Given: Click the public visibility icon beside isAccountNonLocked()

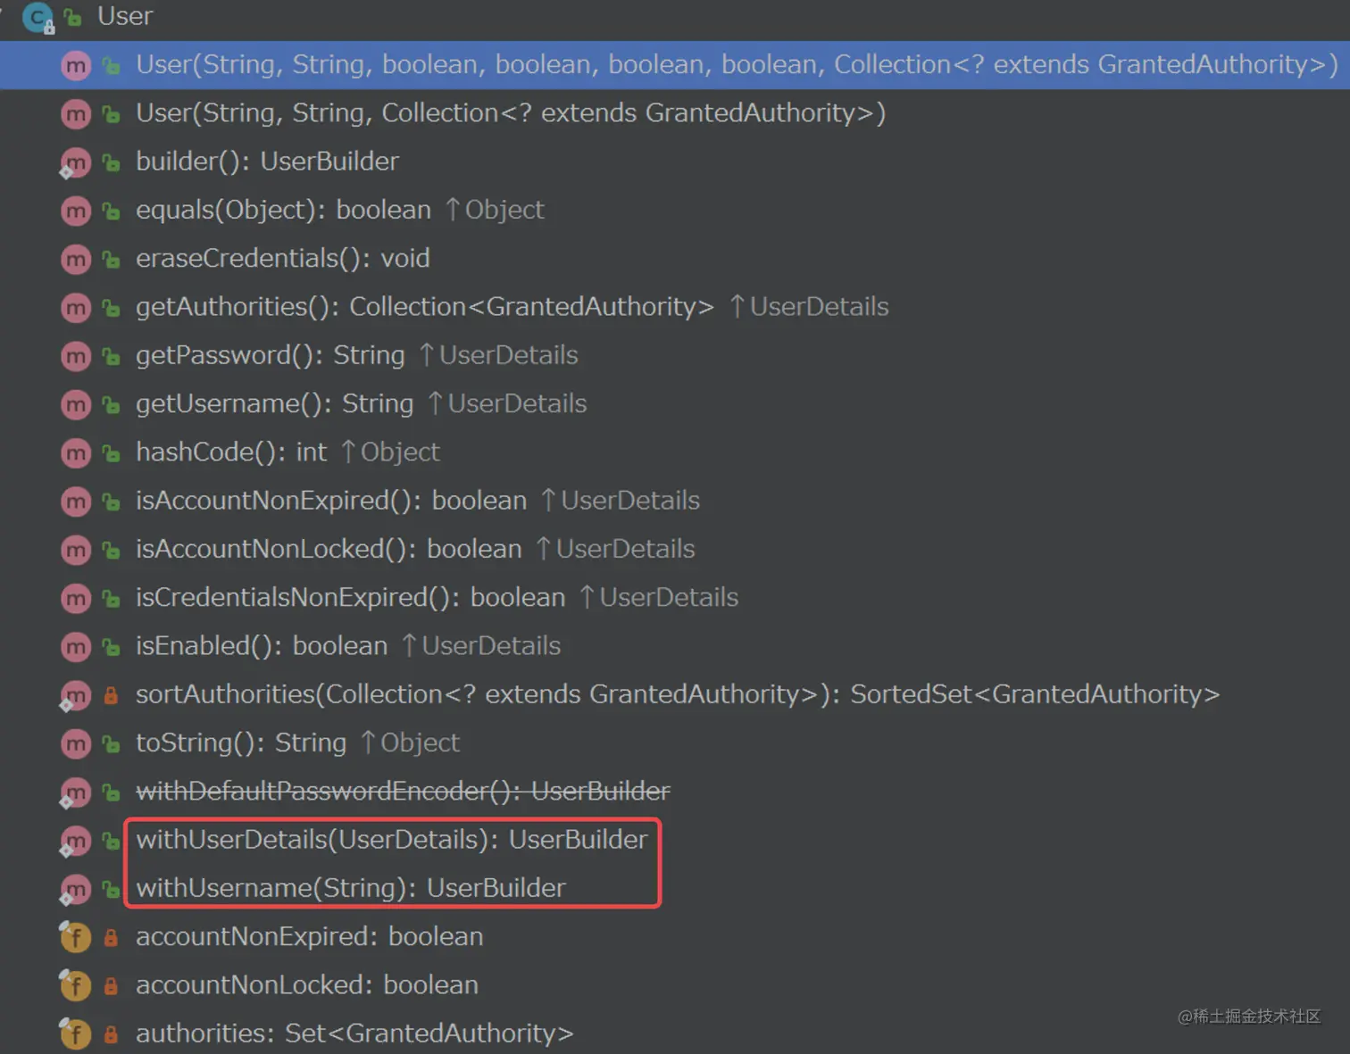Looking at the screenshot, I should coord(112,550).
